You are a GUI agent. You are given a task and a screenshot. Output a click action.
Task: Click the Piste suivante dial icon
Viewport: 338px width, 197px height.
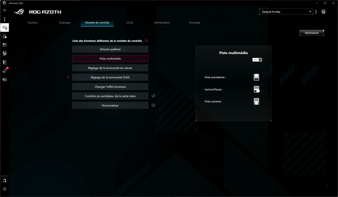(x=256, y=101)
